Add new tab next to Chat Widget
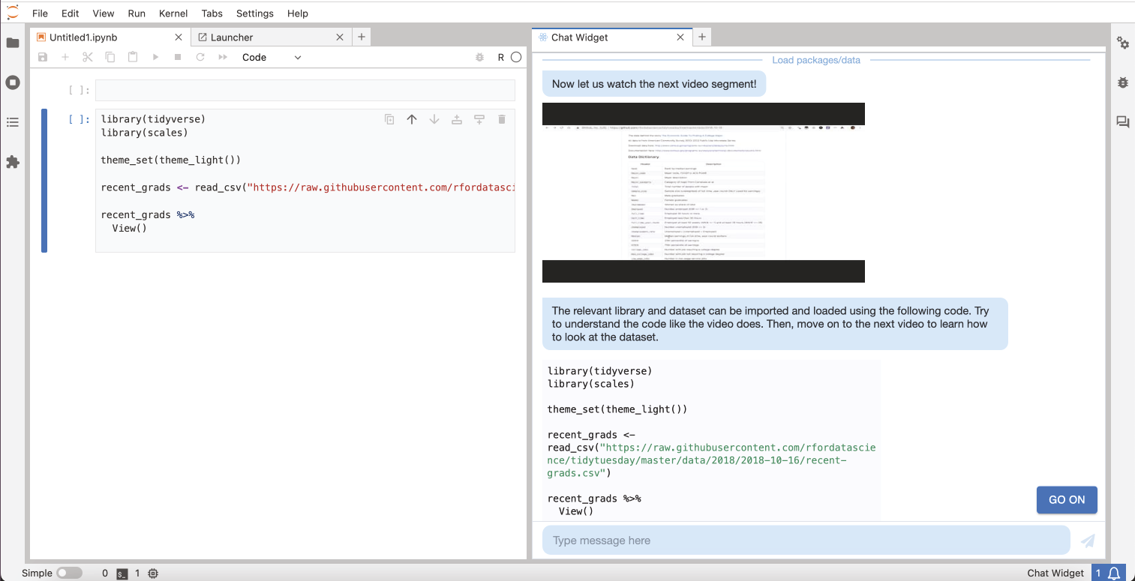Image resolution: width=1135 pixels, height=581 pixels. click(x=701, y=37)
